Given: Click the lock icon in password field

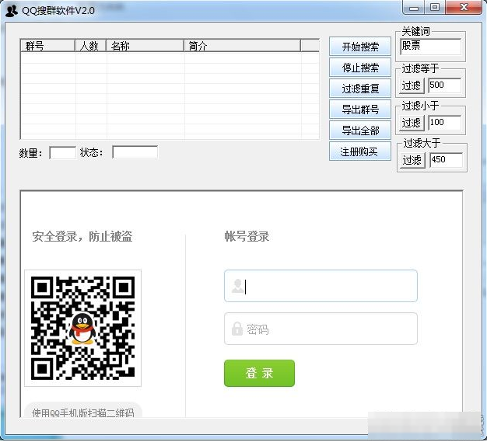Looking at the screenshot, I should pyautogui.click(x=237, y=329).
